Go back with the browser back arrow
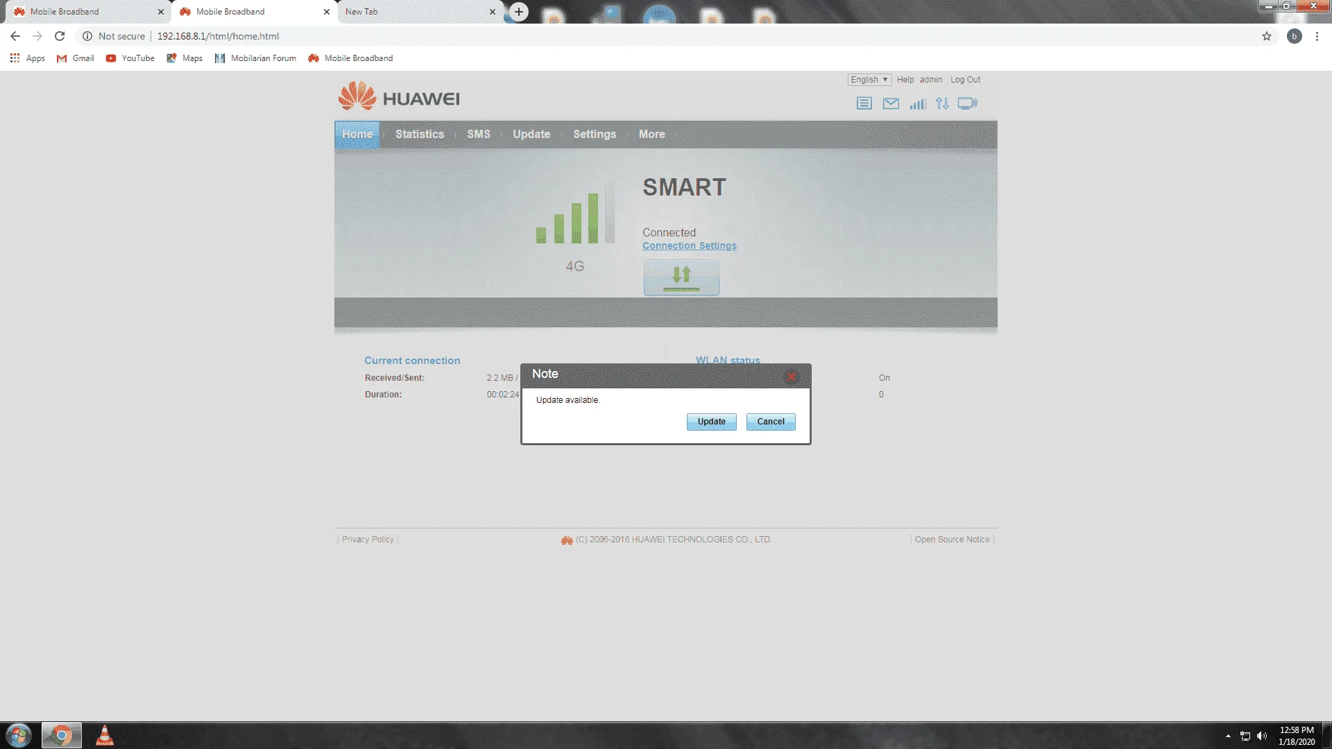 (15, 36)
